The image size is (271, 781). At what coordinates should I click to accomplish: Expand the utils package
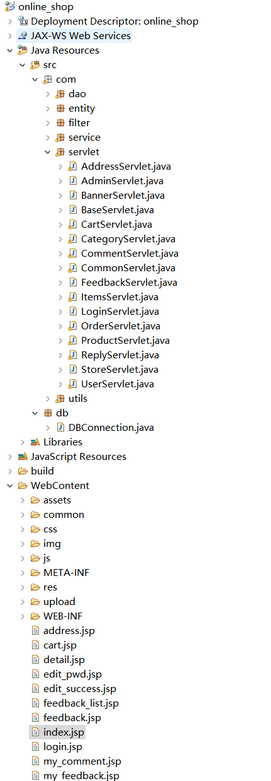pos(48,399)
